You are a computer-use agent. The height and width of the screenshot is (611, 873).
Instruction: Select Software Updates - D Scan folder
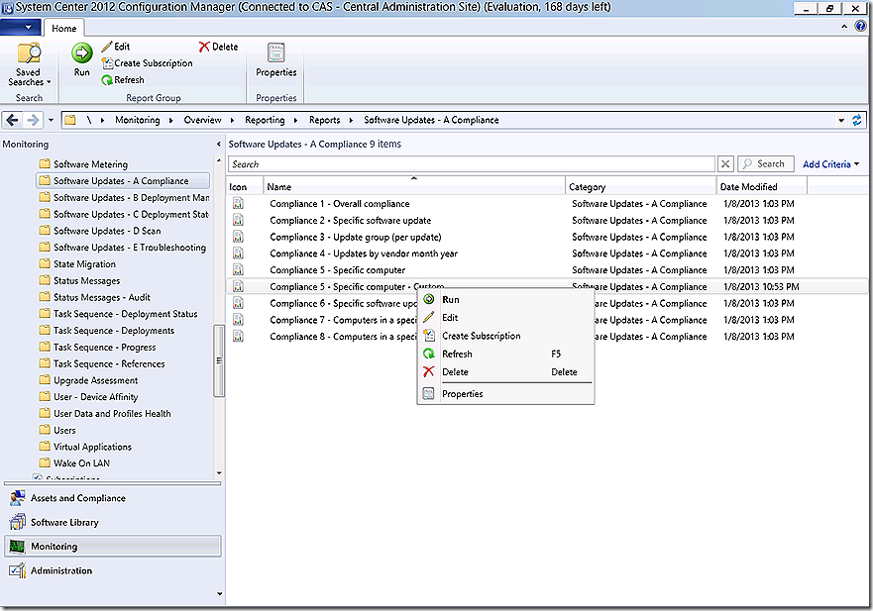(100, 231)
